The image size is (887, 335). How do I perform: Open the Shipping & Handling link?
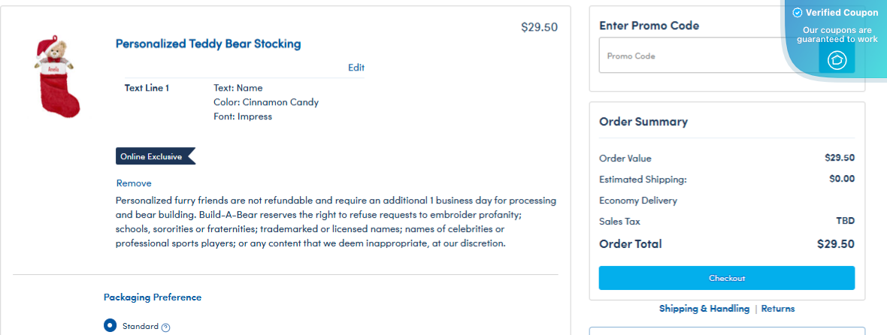[x=704, y=309]
